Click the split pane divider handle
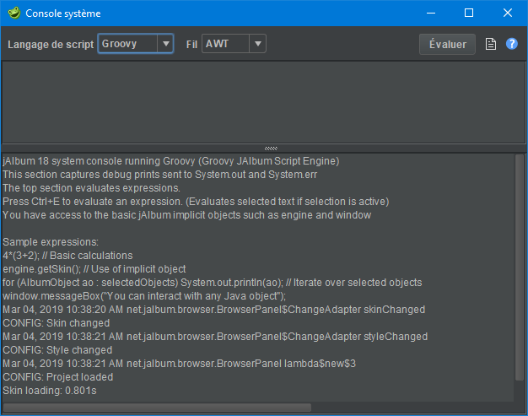Screen dimensions: 528x416 point(271,149)
